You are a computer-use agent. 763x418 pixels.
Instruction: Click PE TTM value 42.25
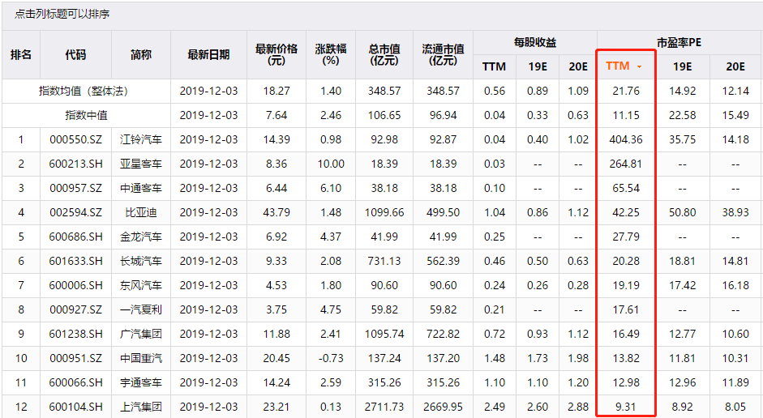tap(626, 212)
